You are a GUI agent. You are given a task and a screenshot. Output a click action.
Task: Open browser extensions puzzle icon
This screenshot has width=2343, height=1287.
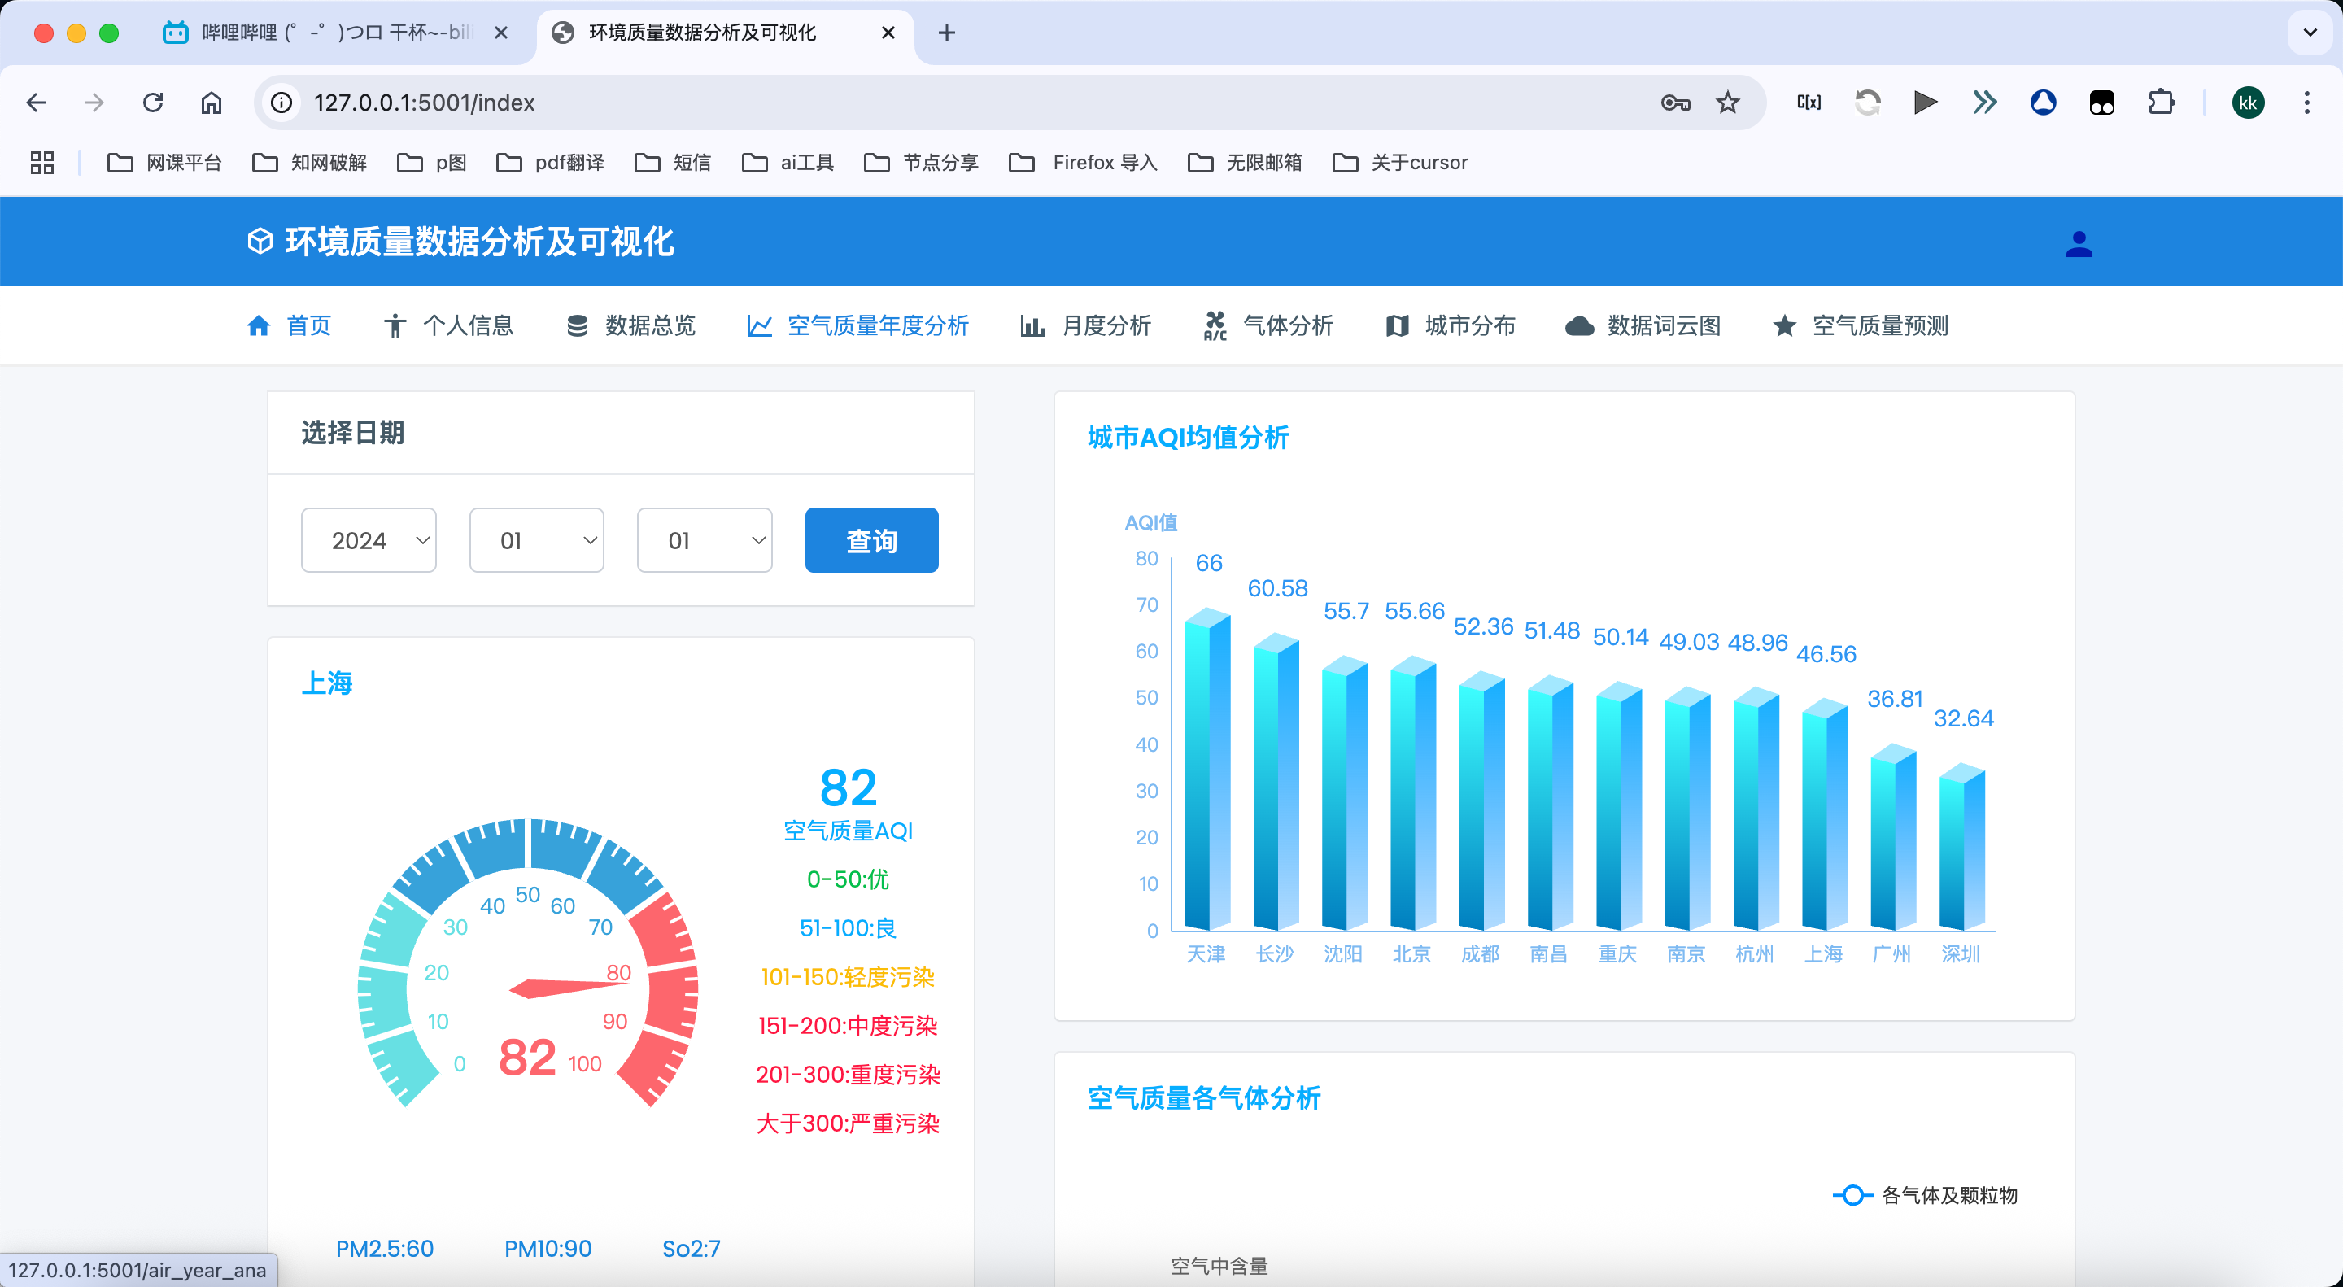[x=2161, y=103]
